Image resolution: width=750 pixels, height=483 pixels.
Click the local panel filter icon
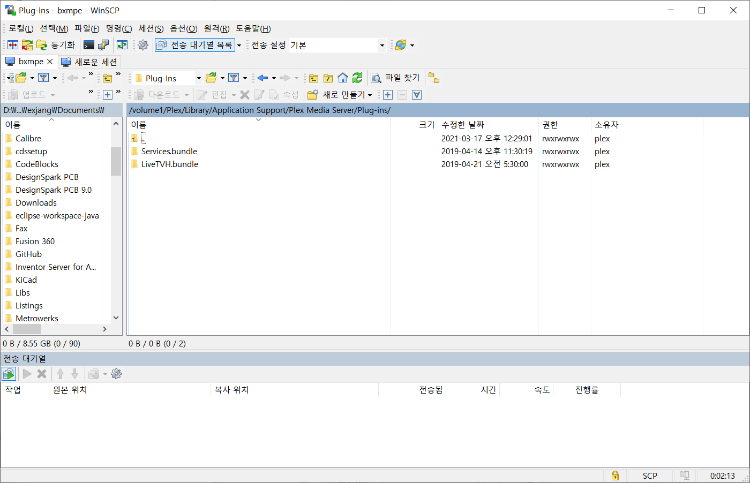coord(44,78)
